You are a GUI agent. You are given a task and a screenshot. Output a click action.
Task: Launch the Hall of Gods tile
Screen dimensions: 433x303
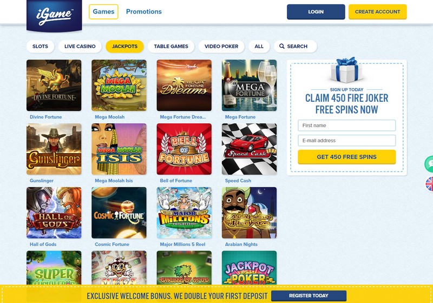(x=54, y=213)
